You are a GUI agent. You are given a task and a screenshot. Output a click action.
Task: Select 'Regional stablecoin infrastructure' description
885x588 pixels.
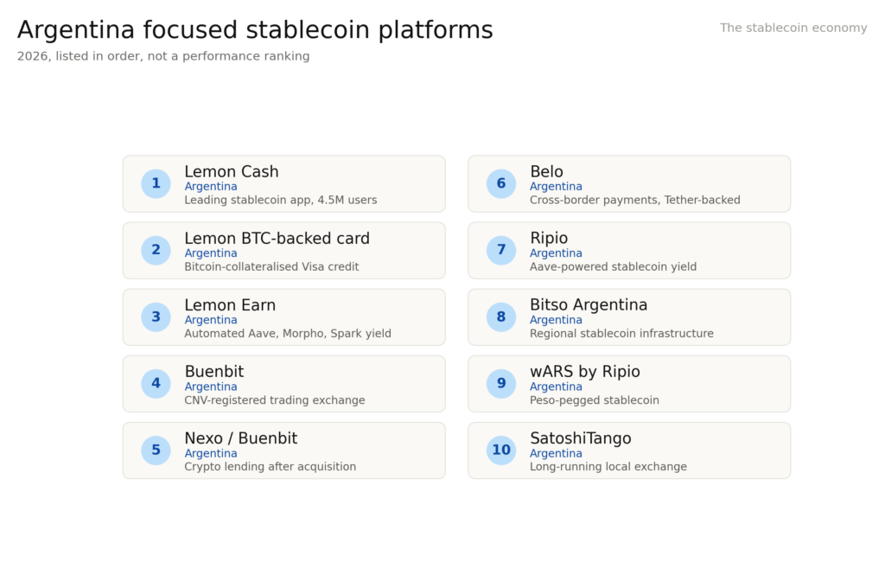coord(621,333)
